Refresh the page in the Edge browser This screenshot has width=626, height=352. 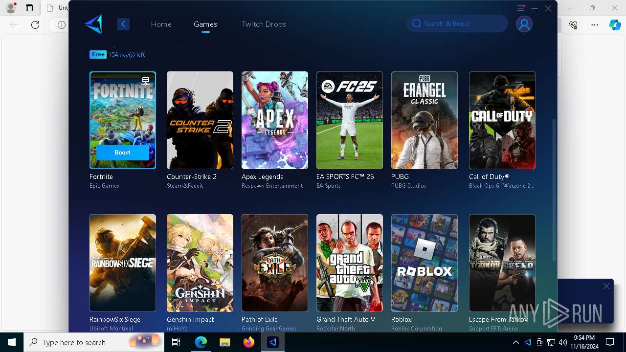click(35, 24)
